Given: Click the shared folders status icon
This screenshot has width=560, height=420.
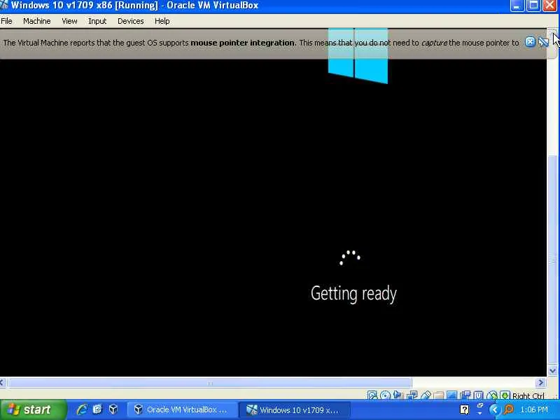Looking at the screenshot, I should 438,395.
